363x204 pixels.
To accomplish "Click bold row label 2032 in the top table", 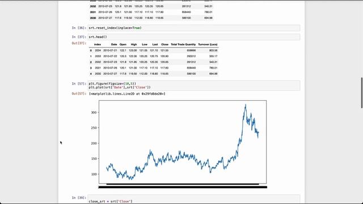I will point(93,6).
